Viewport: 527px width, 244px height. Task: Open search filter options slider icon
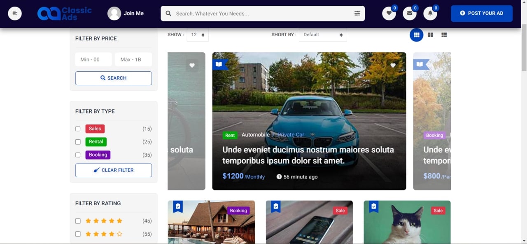coord(357,14)
